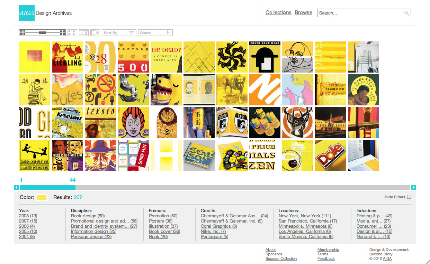The height and width of the screenshot is (264, 430).
Task: Filter by Brand and identity system… (27)
Action: (x=104, y=226)
